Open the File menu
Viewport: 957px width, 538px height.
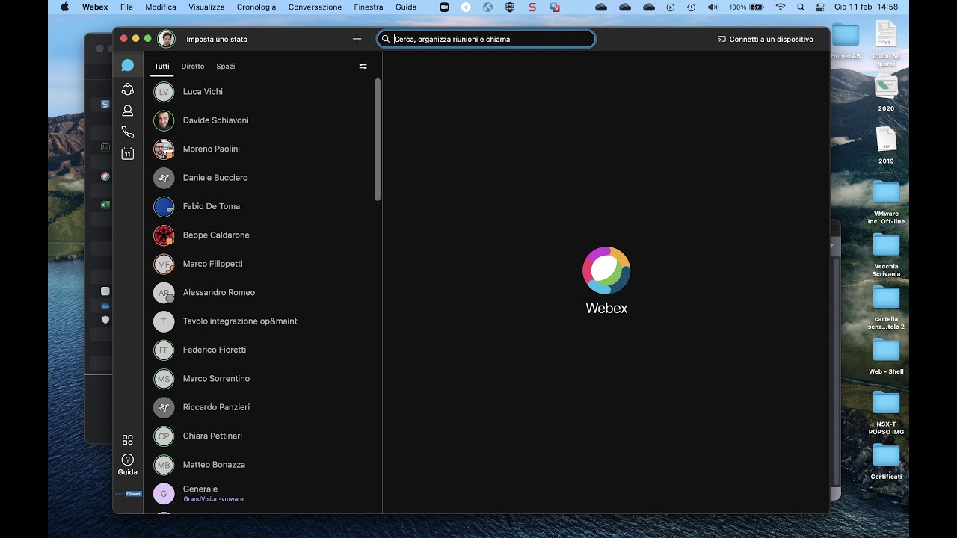[x=127, y=7]
